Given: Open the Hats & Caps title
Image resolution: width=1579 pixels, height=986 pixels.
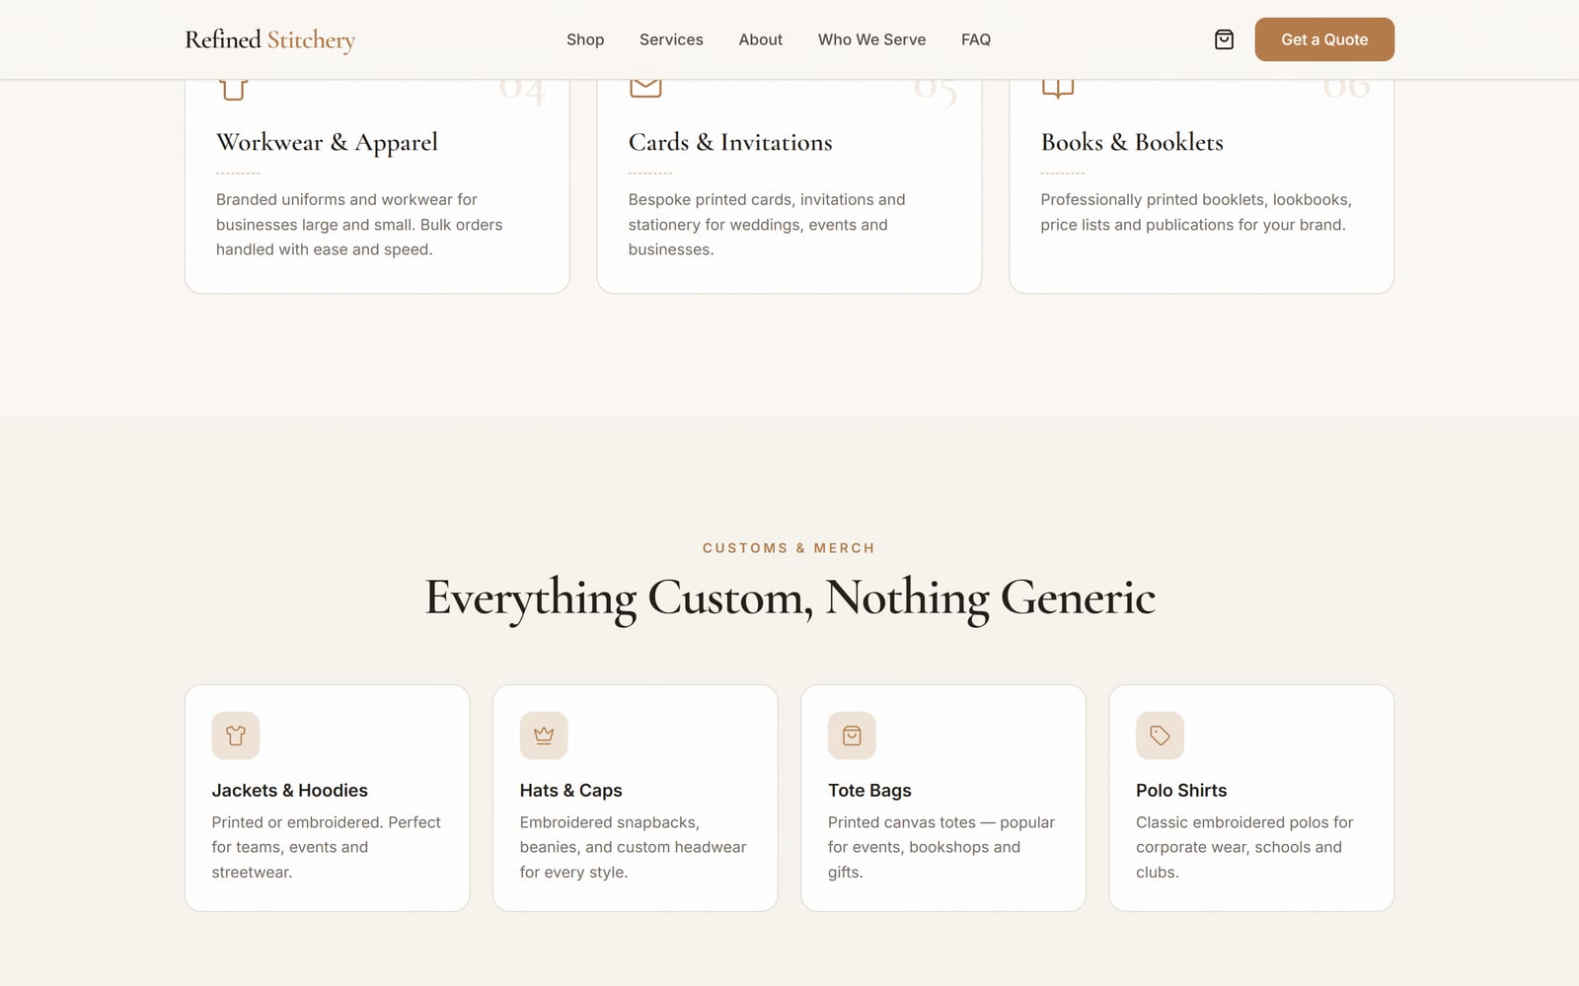Looking at the screenshot, I should pyautogui.click(x=571, y=791).
